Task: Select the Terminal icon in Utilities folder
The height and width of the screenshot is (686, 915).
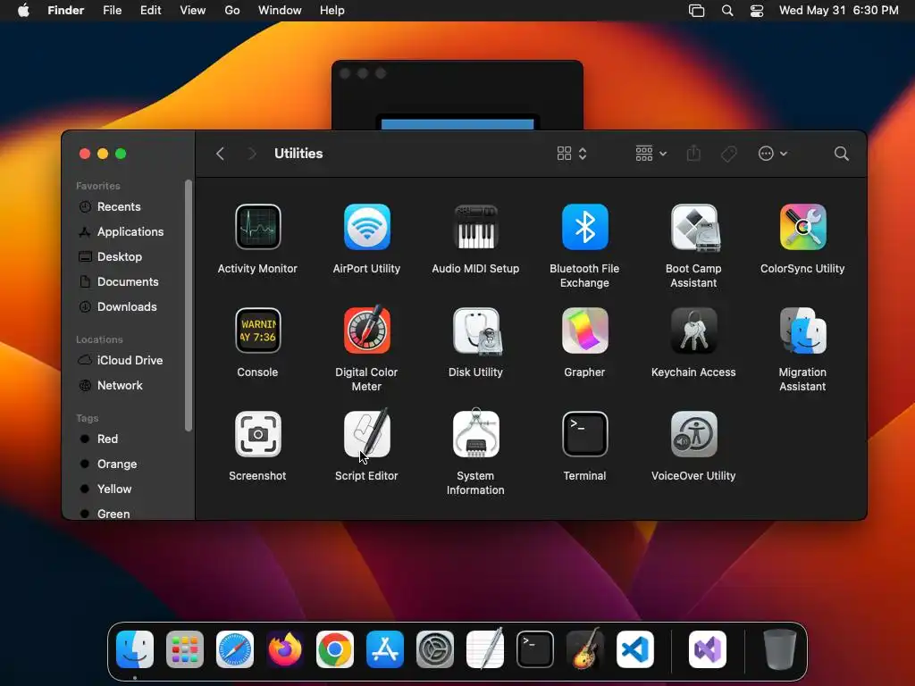Action: 584,434
